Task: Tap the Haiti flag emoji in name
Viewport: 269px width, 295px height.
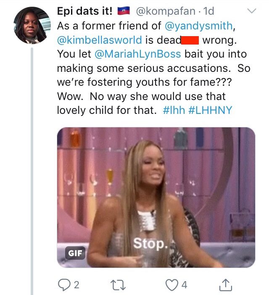Action: [124, 11]
